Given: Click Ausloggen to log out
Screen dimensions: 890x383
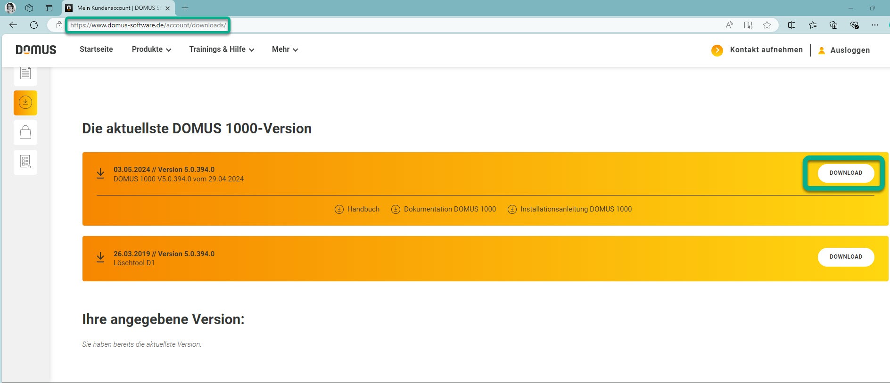Looking at the screenshot, I should 850,50.
